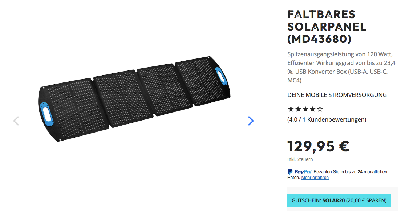Click the empty fifth rating star

click(320, 109)
